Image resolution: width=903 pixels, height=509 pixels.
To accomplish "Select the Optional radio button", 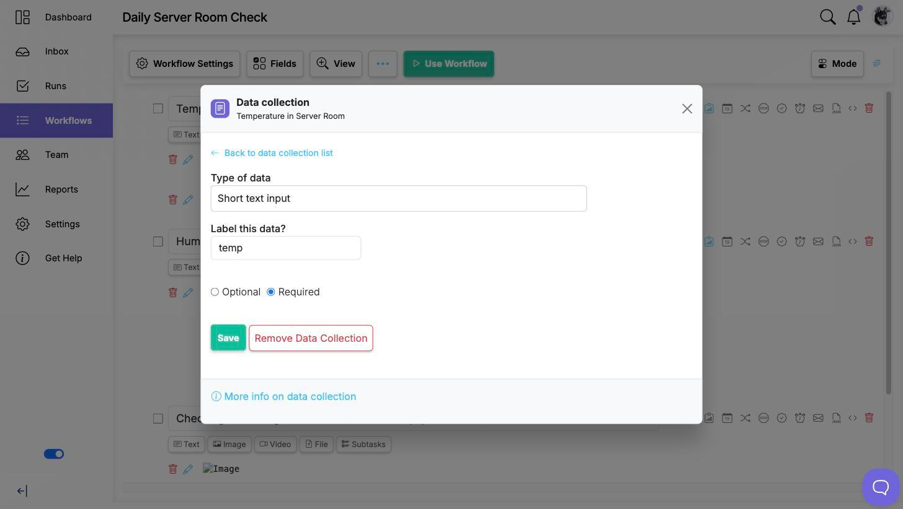I will (215, 292).
